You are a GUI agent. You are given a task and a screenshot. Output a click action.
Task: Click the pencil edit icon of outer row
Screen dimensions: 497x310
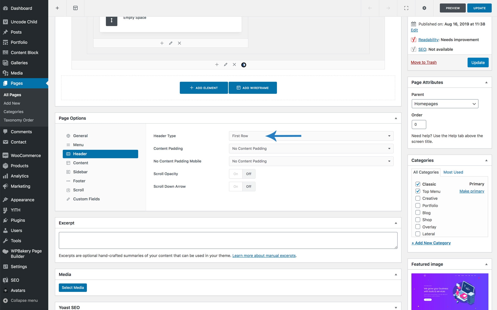point(225,65)
